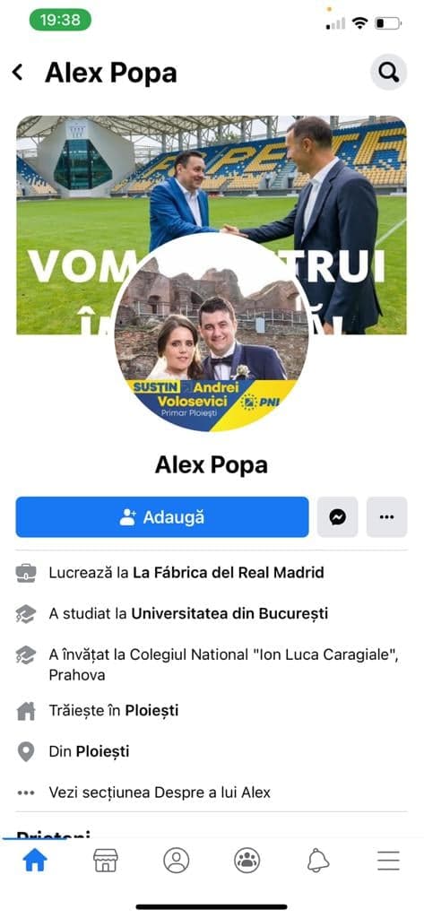The image size is (424, 918).
Task: Open Universitatea din București link
Action: point(229,613)
